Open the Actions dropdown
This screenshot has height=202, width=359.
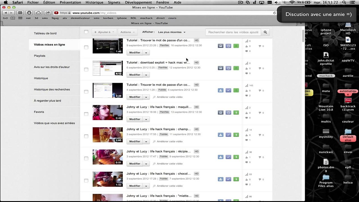point(128,32)
